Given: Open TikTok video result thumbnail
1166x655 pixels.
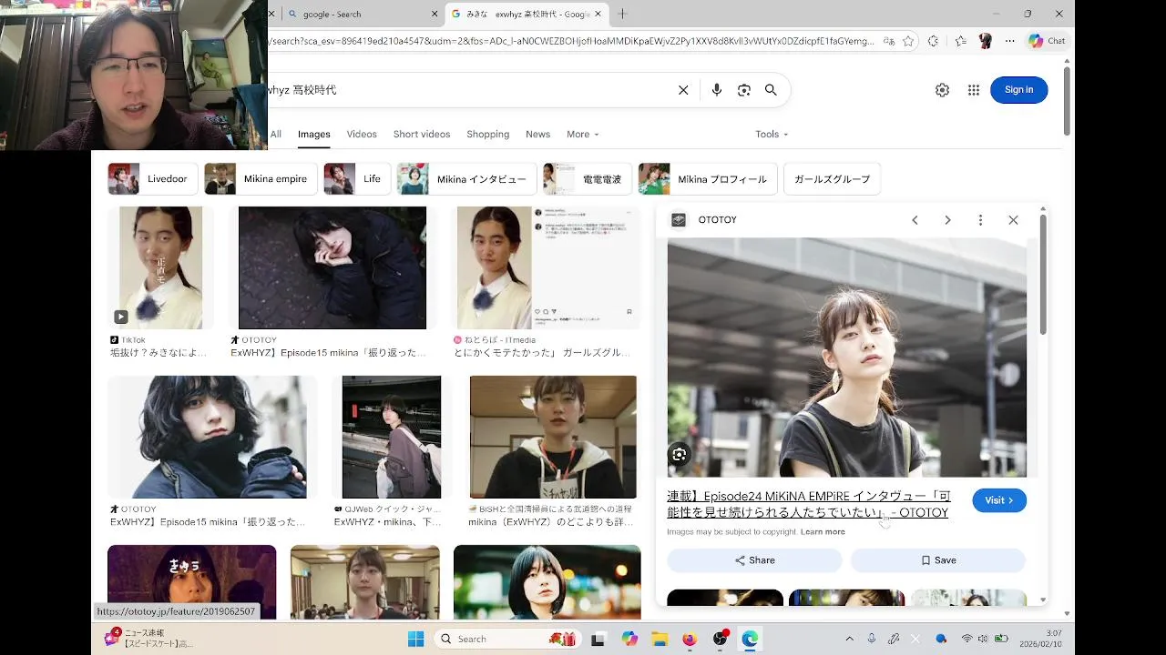Looking at the screenshot, I should pos(160,267).
